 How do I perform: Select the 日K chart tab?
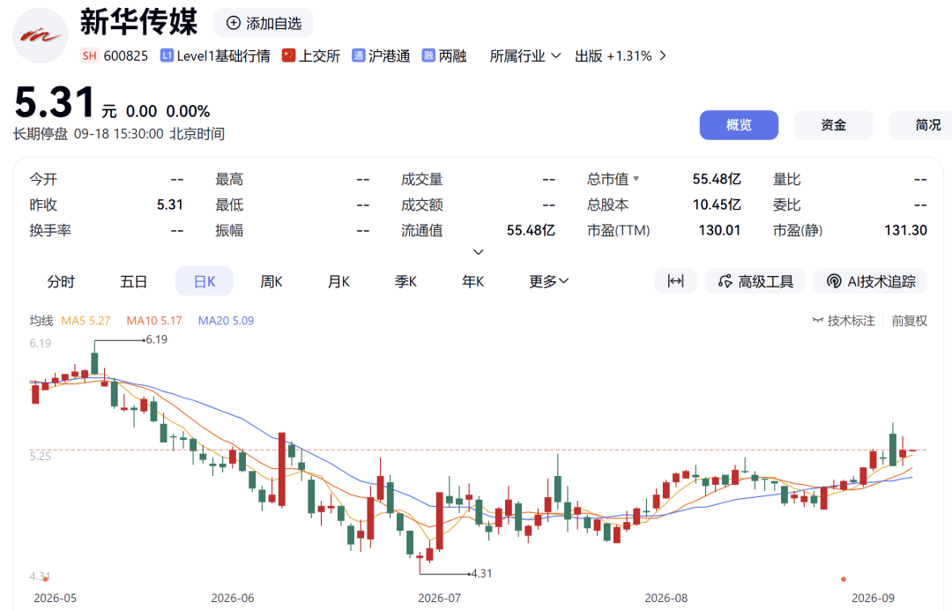205,281
